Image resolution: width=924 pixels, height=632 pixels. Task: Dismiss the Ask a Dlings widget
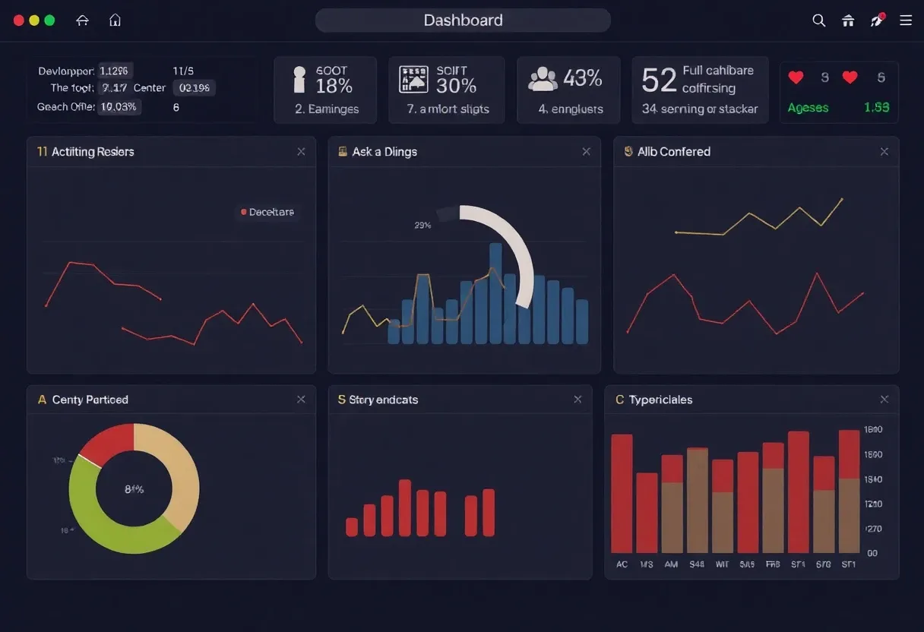coord(586,151)
